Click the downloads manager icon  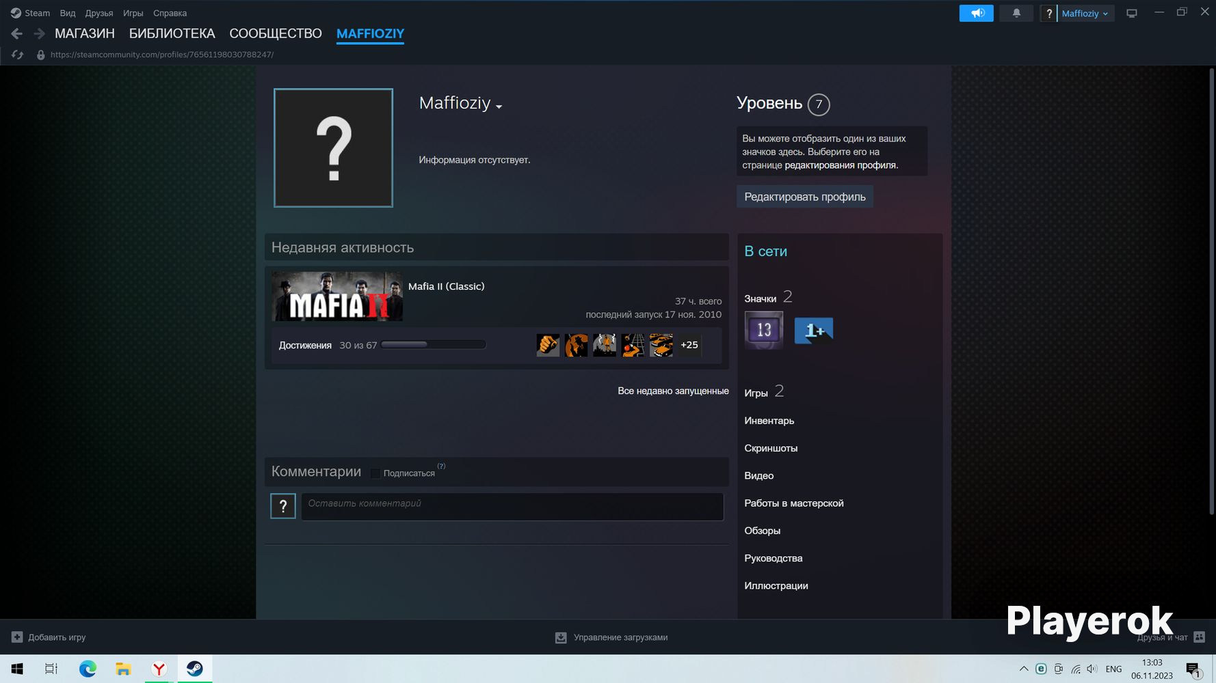click(x=561, y=637)
